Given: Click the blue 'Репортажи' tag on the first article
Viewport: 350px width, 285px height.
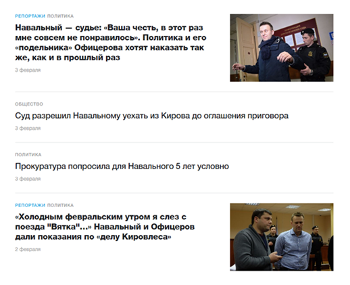Looking at the screenshot, I should coord(30,16).
